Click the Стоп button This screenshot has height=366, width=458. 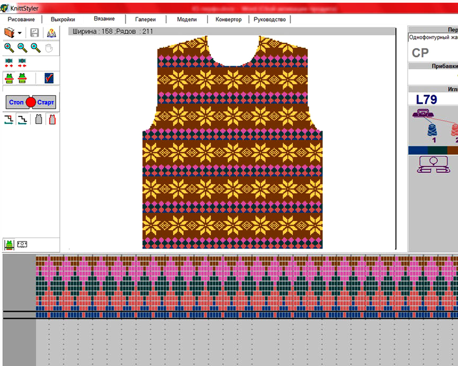pos(16,102)
